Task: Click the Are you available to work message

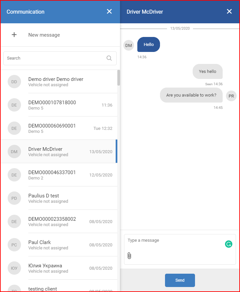Action: [x=191, y=95]
